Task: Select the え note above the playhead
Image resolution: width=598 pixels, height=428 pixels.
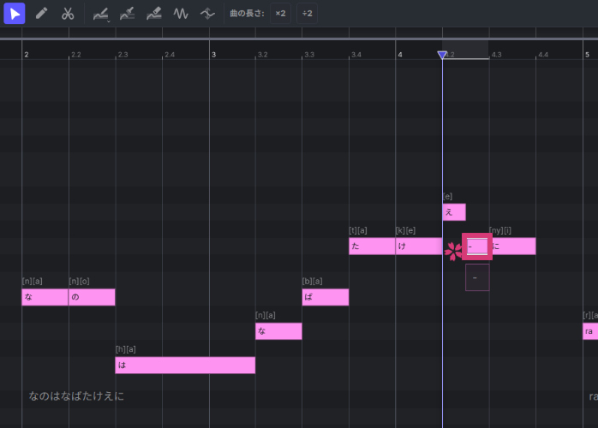Action: pos(454,212)
